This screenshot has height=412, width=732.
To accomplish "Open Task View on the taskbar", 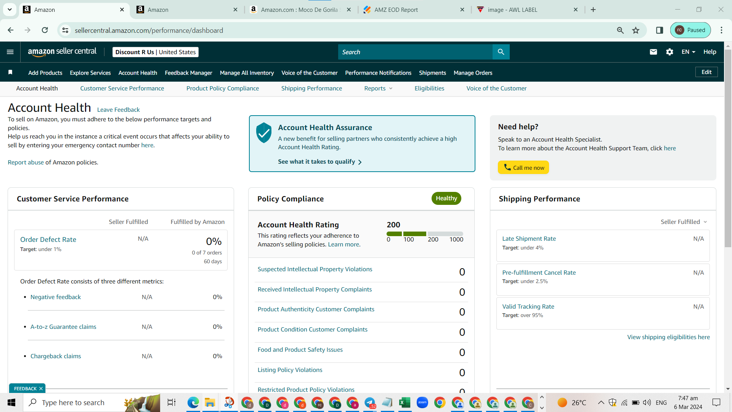I will [x=172, y=402].
